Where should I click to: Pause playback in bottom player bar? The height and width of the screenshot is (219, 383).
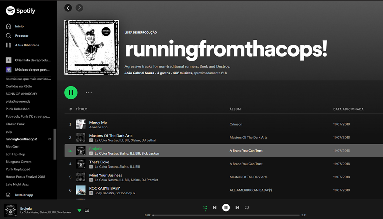pyautogui.click(x=226, y=208)
